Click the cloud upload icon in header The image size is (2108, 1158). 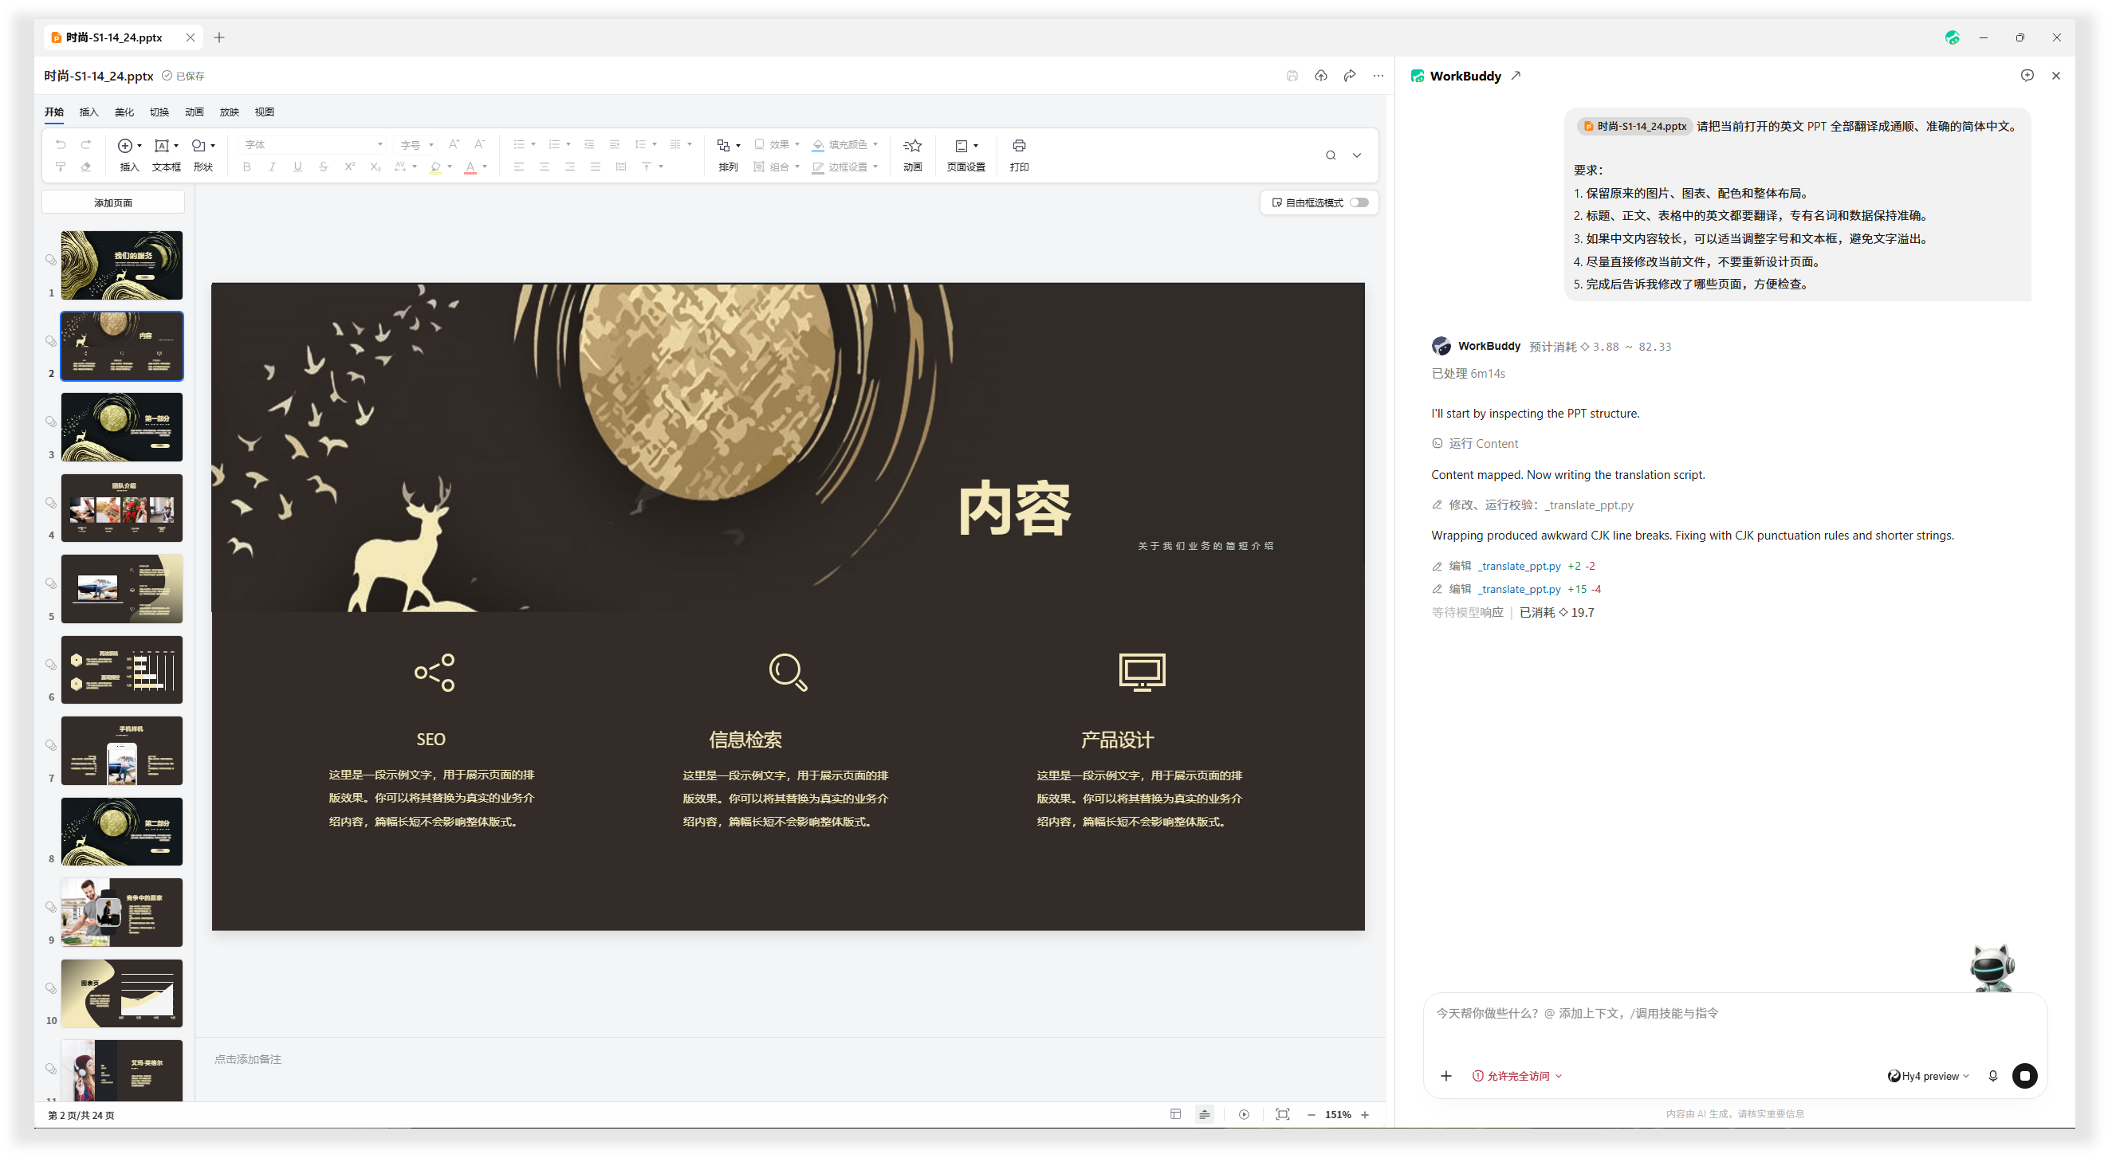(1321, 76)
